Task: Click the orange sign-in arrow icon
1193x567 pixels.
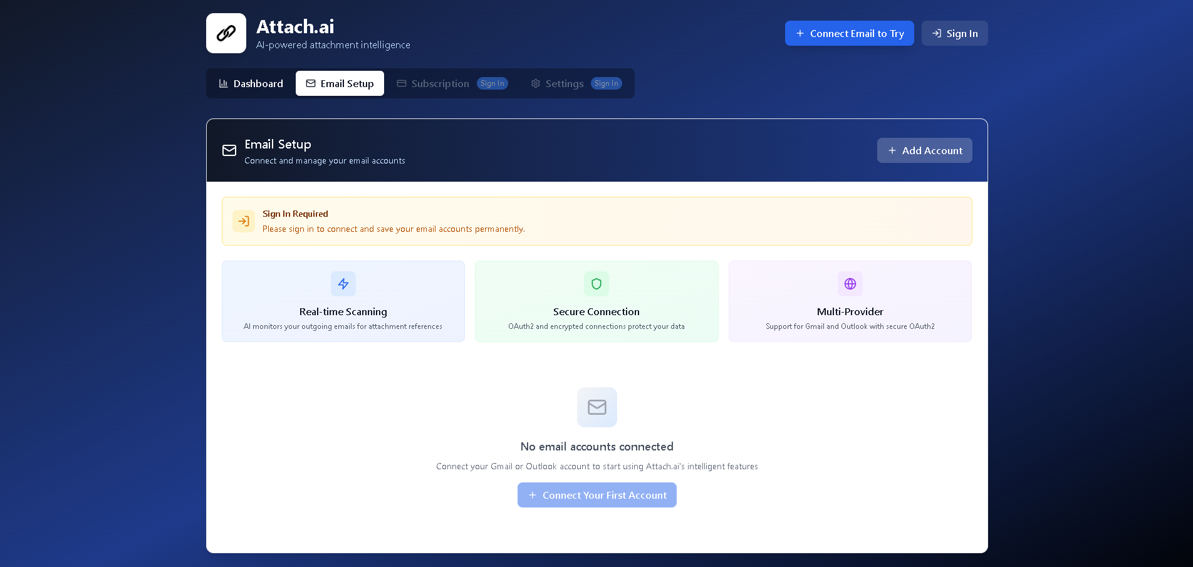Action: (x=244, y=221)
